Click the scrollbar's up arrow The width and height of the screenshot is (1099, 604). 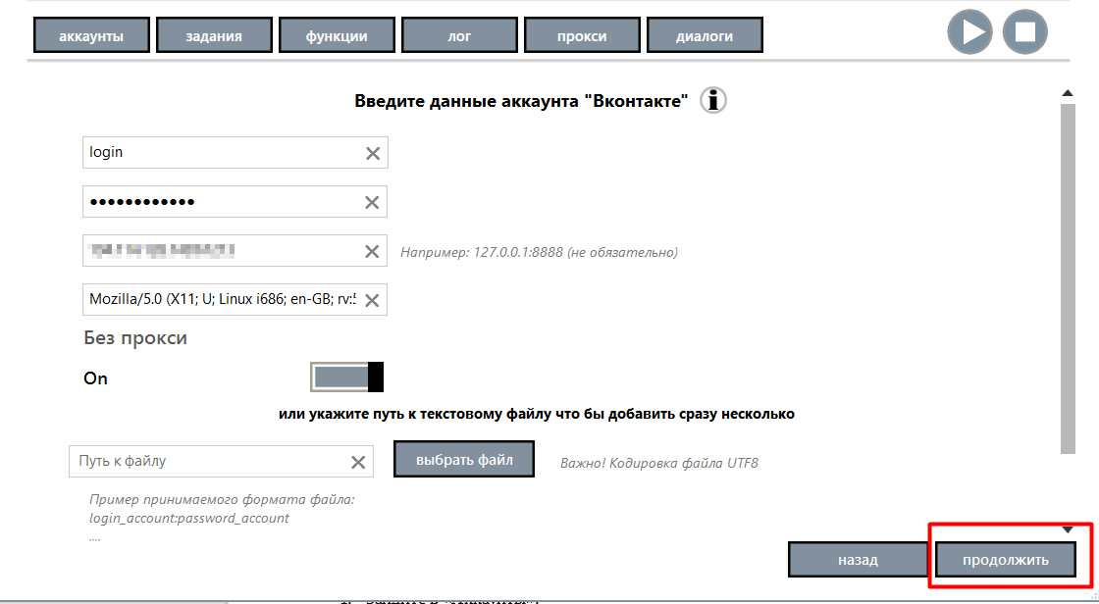(1068, 93)
